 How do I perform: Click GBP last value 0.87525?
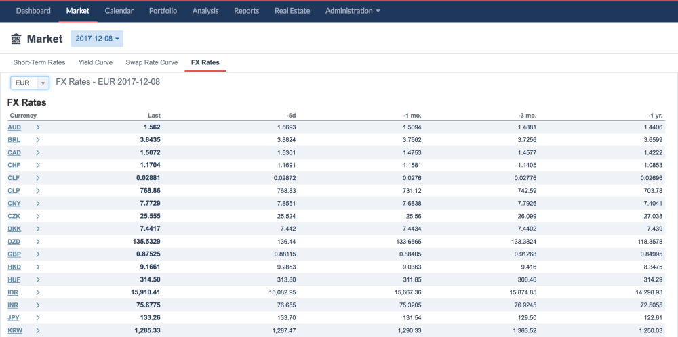[147, 254]
